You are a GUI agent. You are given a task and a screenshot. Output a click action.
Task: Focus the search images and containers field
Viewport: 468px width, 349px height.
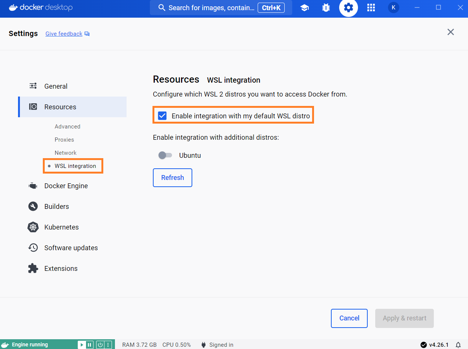[221, 8]
